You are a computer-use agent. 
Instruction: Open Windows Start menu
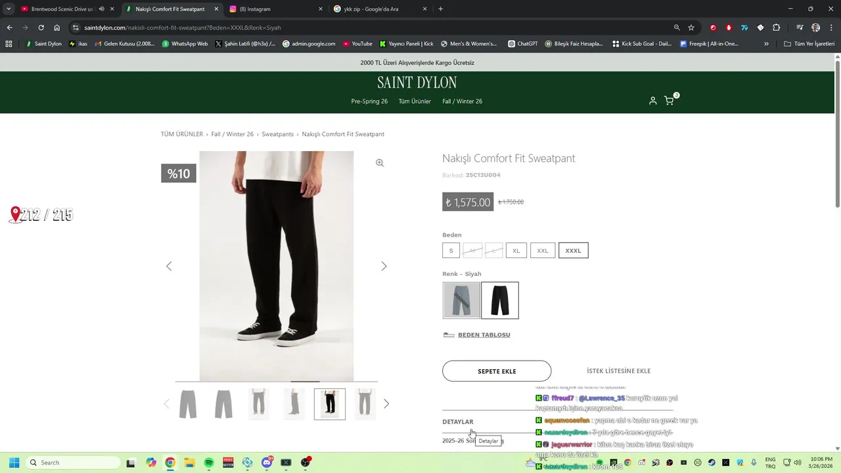pyautogui.click(x=14, y=462)
